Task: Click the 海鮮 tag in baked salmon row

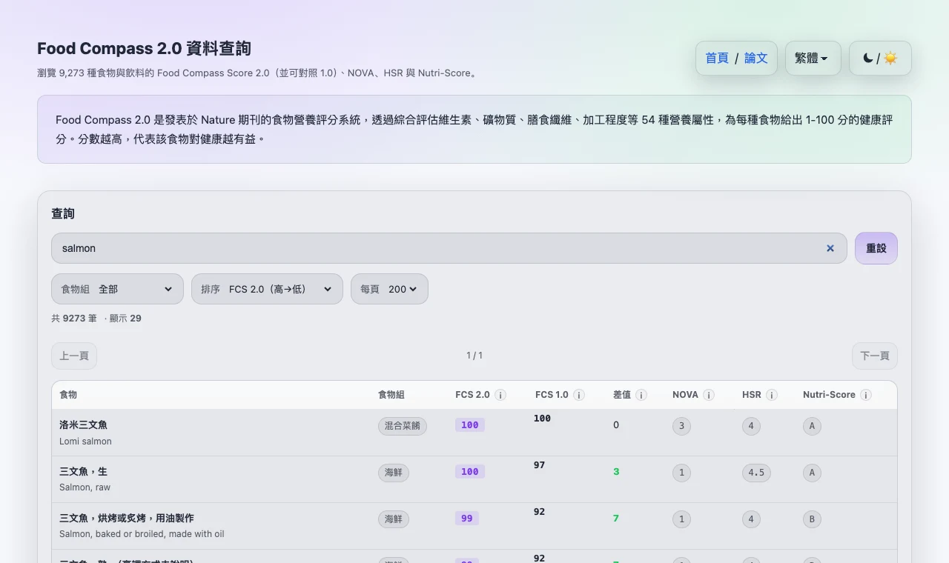Action: point(394,519)
